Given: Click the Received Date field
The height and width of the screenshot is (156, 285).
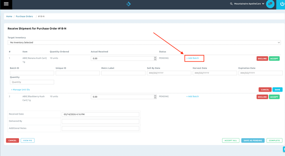Looking at the screenshot, I should pos(100,114).
